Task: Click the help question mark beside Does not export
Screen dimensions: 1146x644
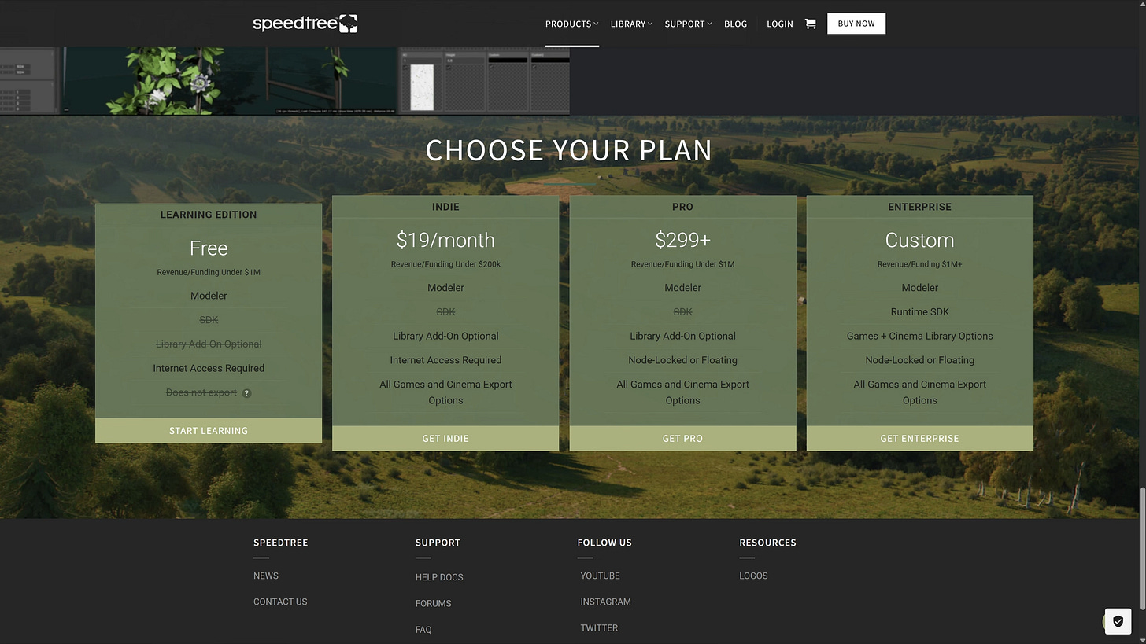Action: [x=246, y=393]
